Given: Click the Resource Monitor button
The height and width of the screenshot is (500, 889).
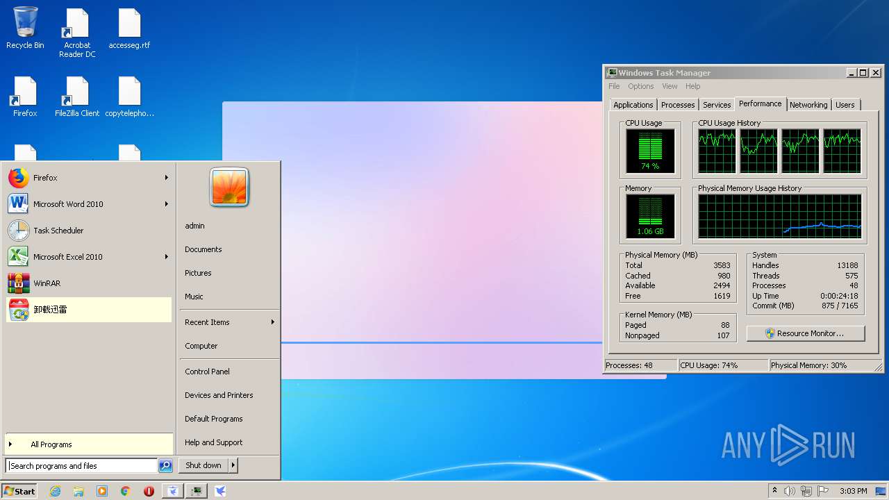Looking at the screenshot, I should [x=806, y=333].
